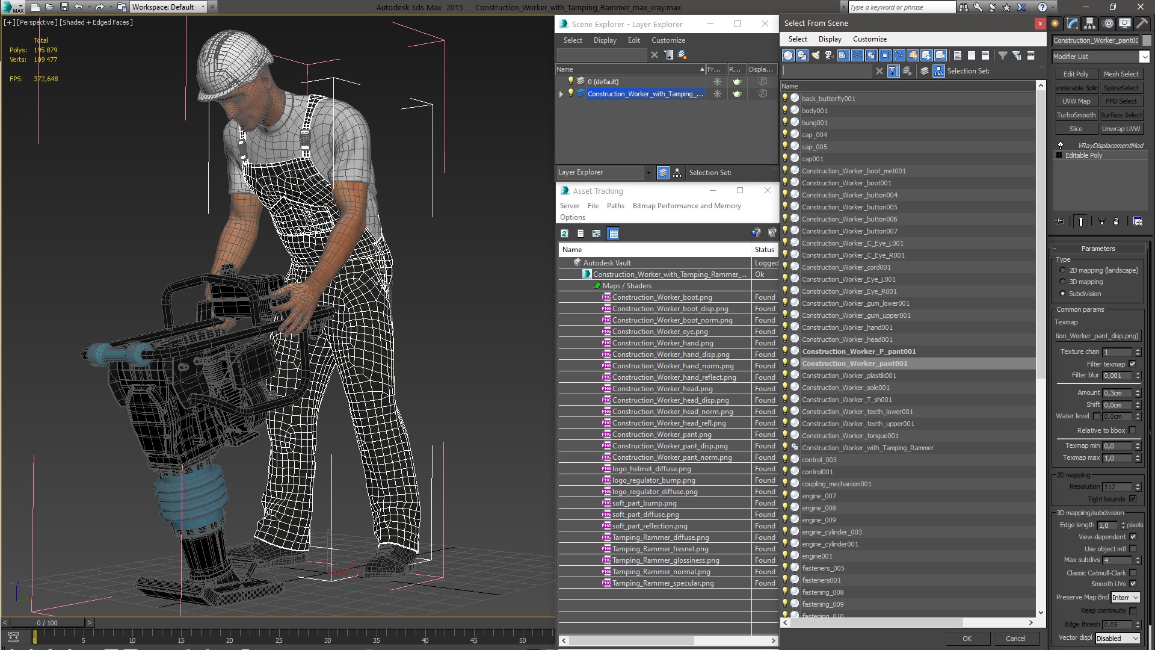Open the Preserve Map Bnd dropdown

tap(1125, 598)
